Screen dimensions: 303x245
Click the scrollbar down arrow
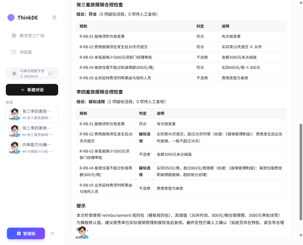pos(301,235)
